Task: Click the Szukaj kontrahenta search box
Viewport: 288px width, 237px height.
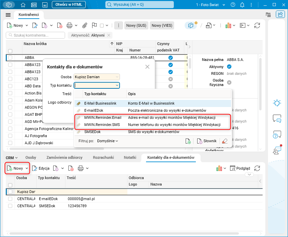Action: pos(36,35)
